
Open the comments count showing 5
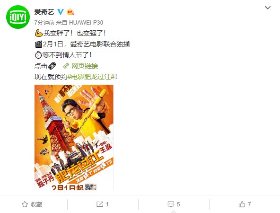pyautogui.click(x=178, y=204)
